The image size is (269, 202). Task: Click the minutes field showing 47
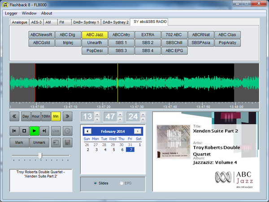[110, 117]
